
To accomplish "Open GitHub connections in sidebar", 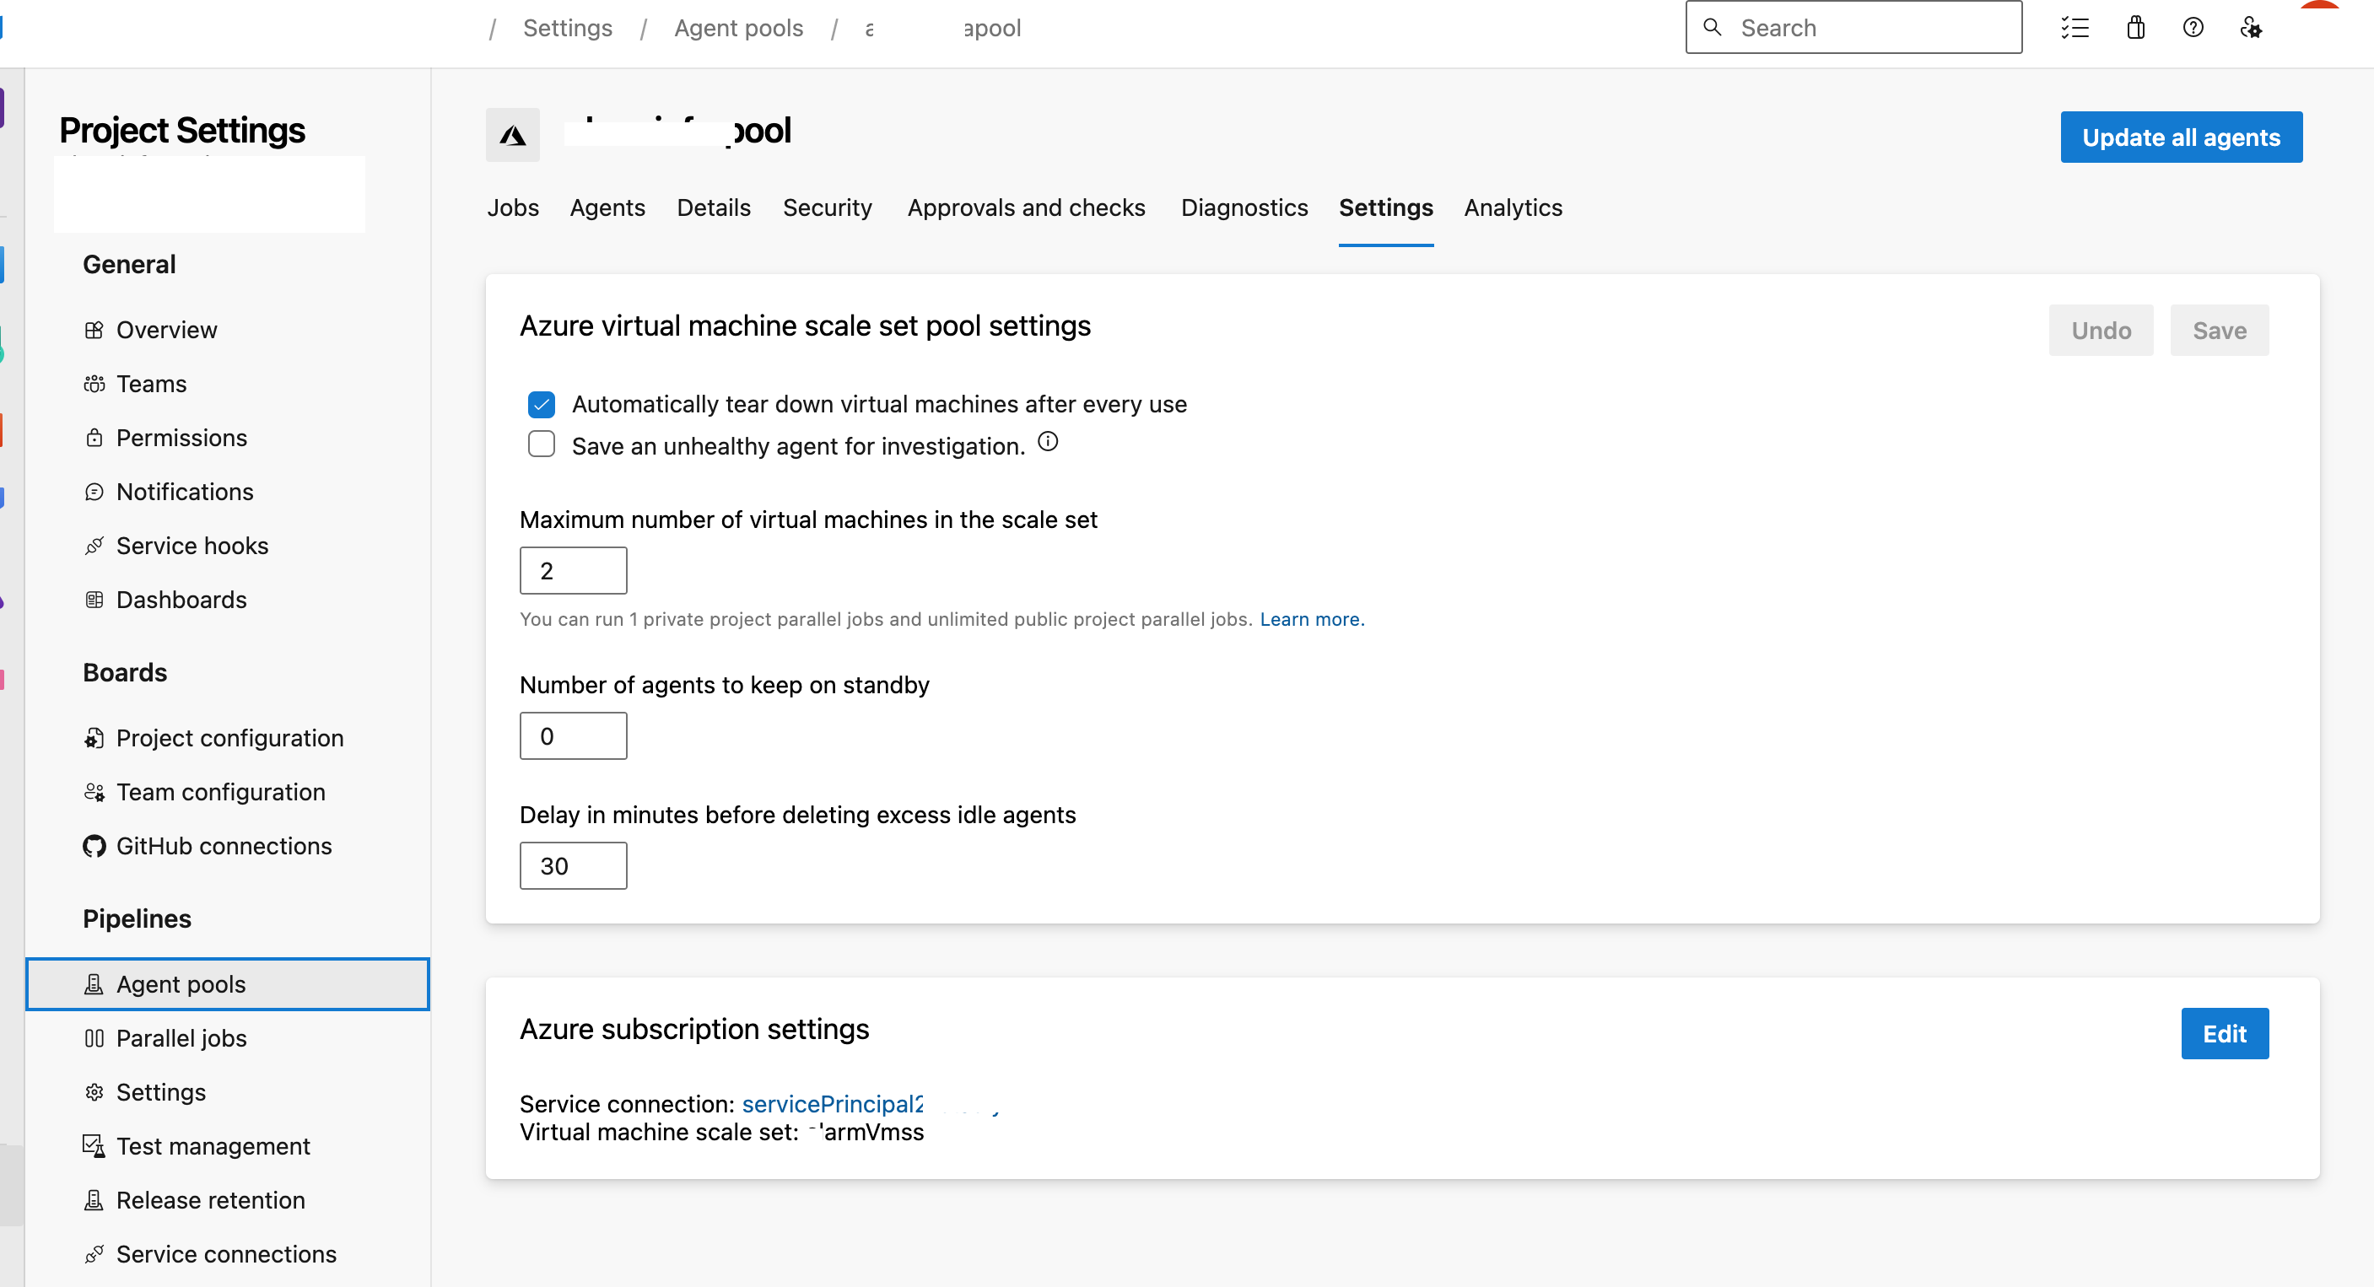I will tap(224, 846).
